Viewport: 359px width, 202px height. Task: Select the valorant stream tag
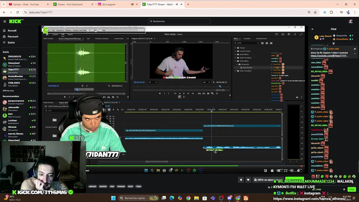92,186
